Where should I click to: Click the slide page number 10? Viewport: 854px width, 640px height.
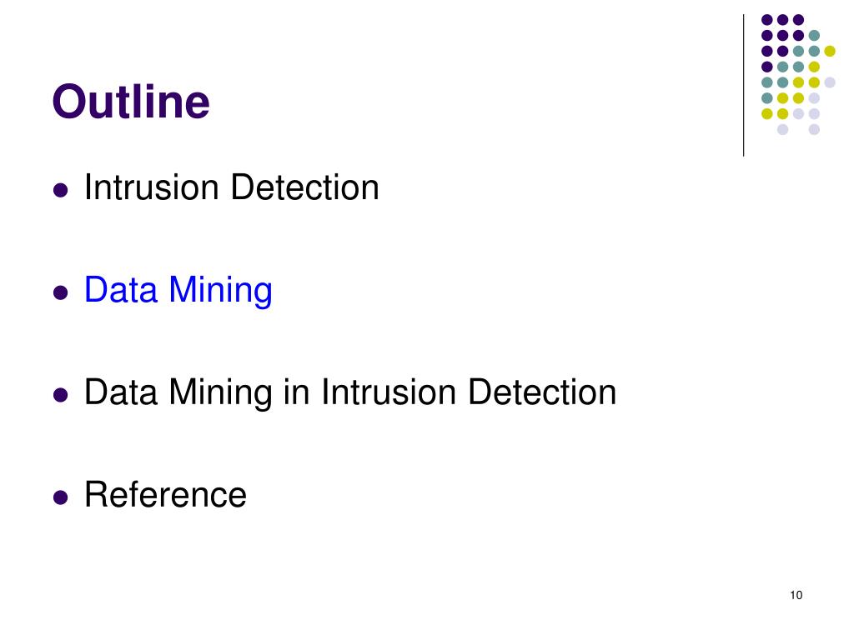click(796, 595)
